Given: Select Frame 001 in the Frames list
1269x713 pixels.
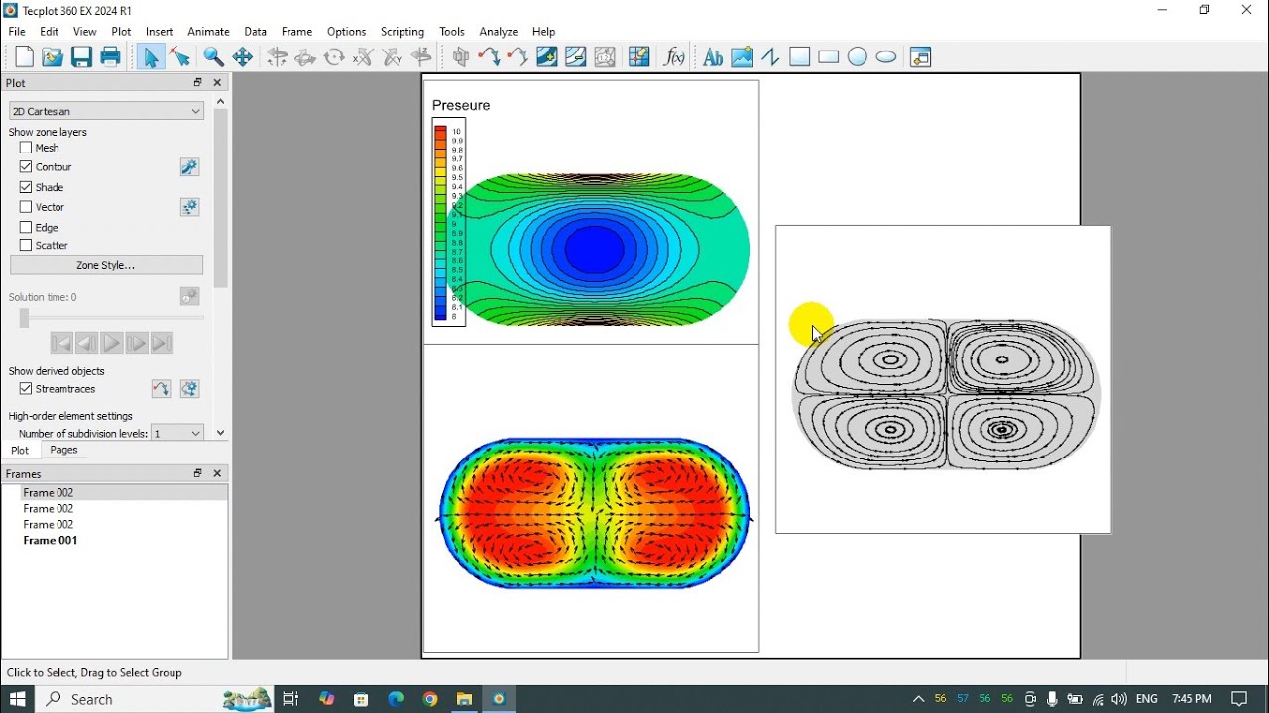Looking at the screenshot, I should (x=51, y=541).
